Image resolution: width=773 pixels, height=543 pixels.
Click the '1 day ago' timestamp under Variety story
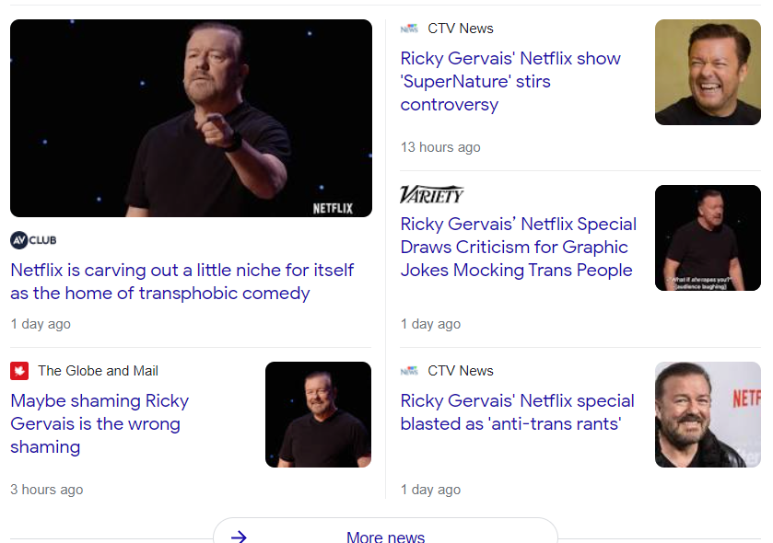430,324
